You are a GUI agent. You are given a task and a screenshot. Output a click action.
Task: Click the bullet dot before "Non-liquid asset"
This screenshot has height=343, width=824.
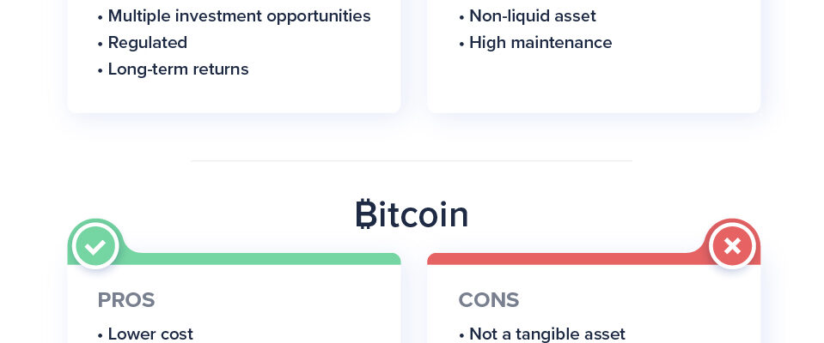pyautogui.click(x=461, y=17)
